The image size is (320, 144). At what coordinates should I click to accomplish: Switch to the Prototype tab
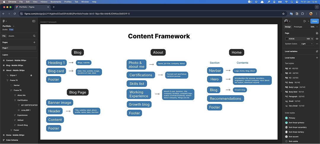tap(298, 27)
